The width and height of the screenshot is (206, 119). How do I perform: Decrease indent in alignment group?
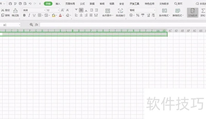[92, 10]
